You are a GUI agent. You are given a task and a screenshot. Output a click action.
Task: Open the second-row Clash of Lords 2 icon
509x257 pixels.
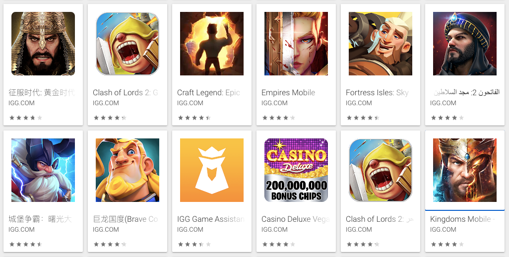pyautogui.click(x=381, y=170)
